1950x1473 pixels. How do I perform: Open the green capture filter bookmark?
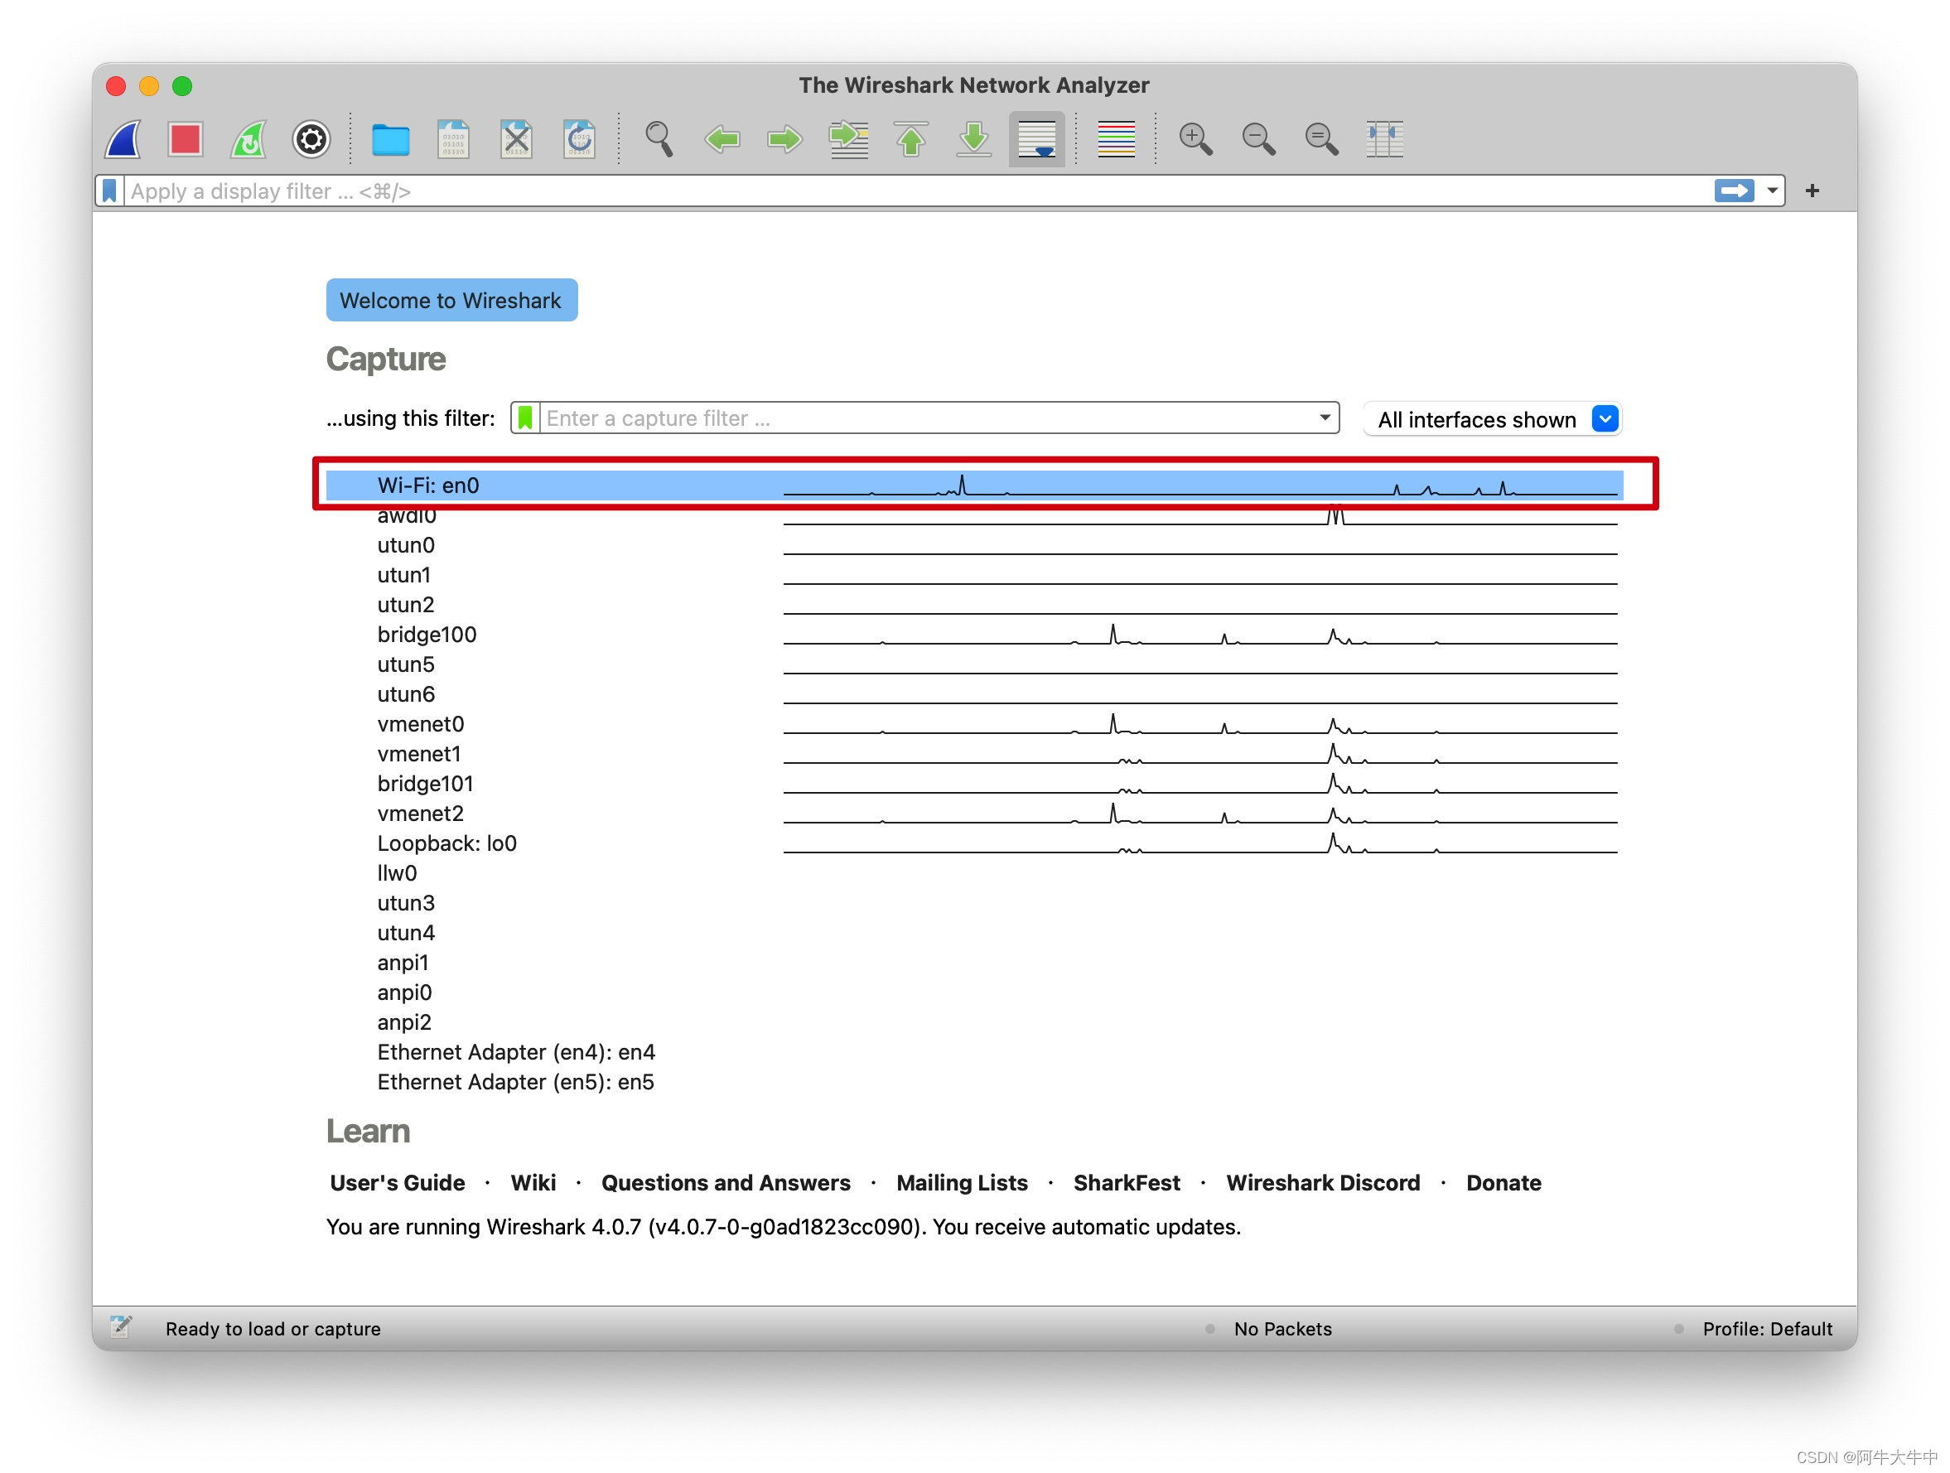525,418
